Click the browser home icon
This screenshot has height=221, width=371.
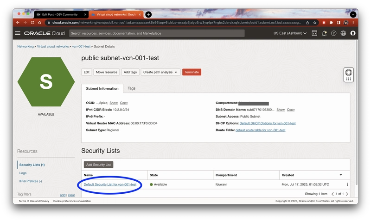tap(40, 22)
